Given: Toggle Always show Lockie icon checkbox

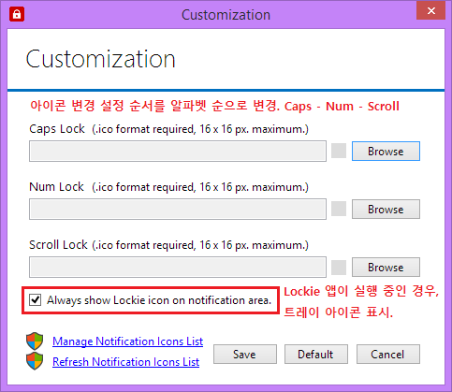Looking at the screenshot, I should coord(35,300).
